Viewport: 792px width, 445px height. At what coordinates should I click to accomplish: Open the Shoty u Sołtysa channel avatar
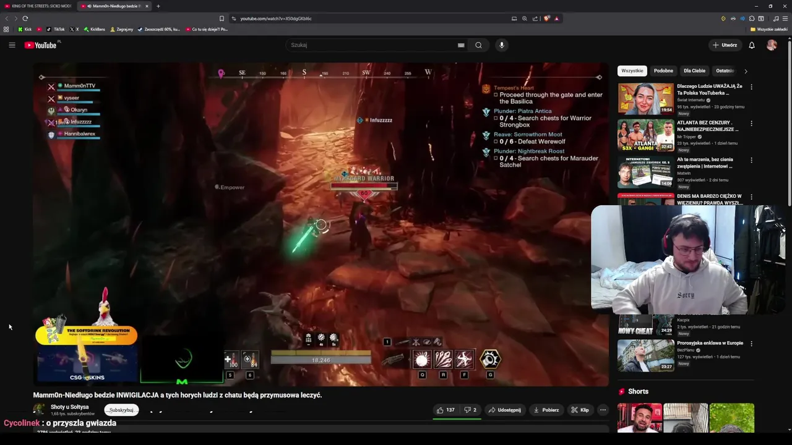[x=39, y=410]
